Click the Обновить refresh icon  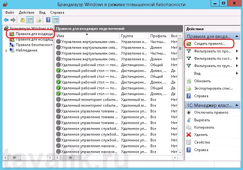(189, 81)
